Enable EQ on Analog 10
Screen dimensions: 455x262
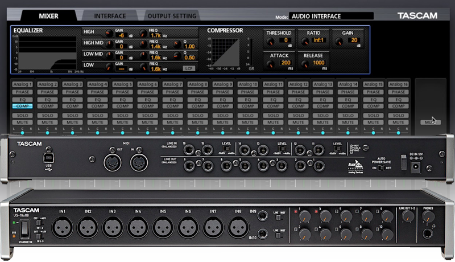pos(247,100)
